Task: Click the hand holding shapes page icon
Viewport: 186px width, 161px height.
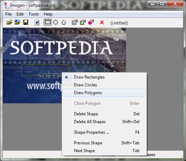Action: point(75,22)
